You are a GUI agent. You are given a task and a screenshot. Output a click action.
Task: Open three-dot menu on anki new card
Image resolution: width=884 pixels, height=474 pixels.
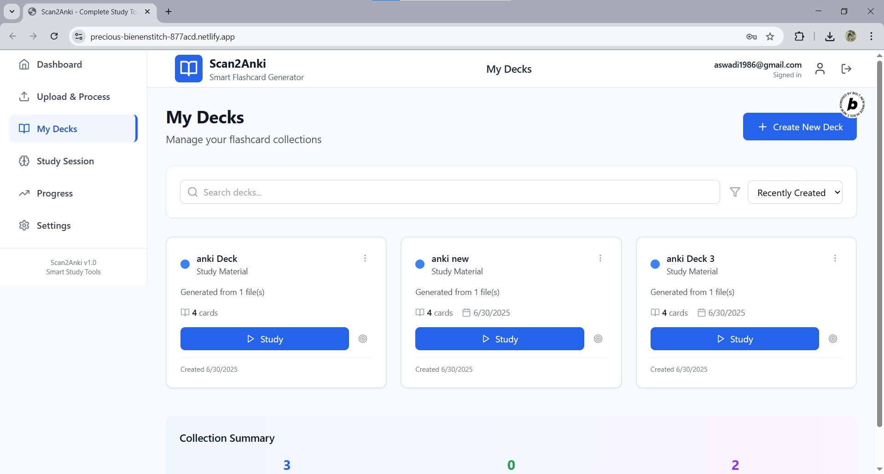(600, 258)
